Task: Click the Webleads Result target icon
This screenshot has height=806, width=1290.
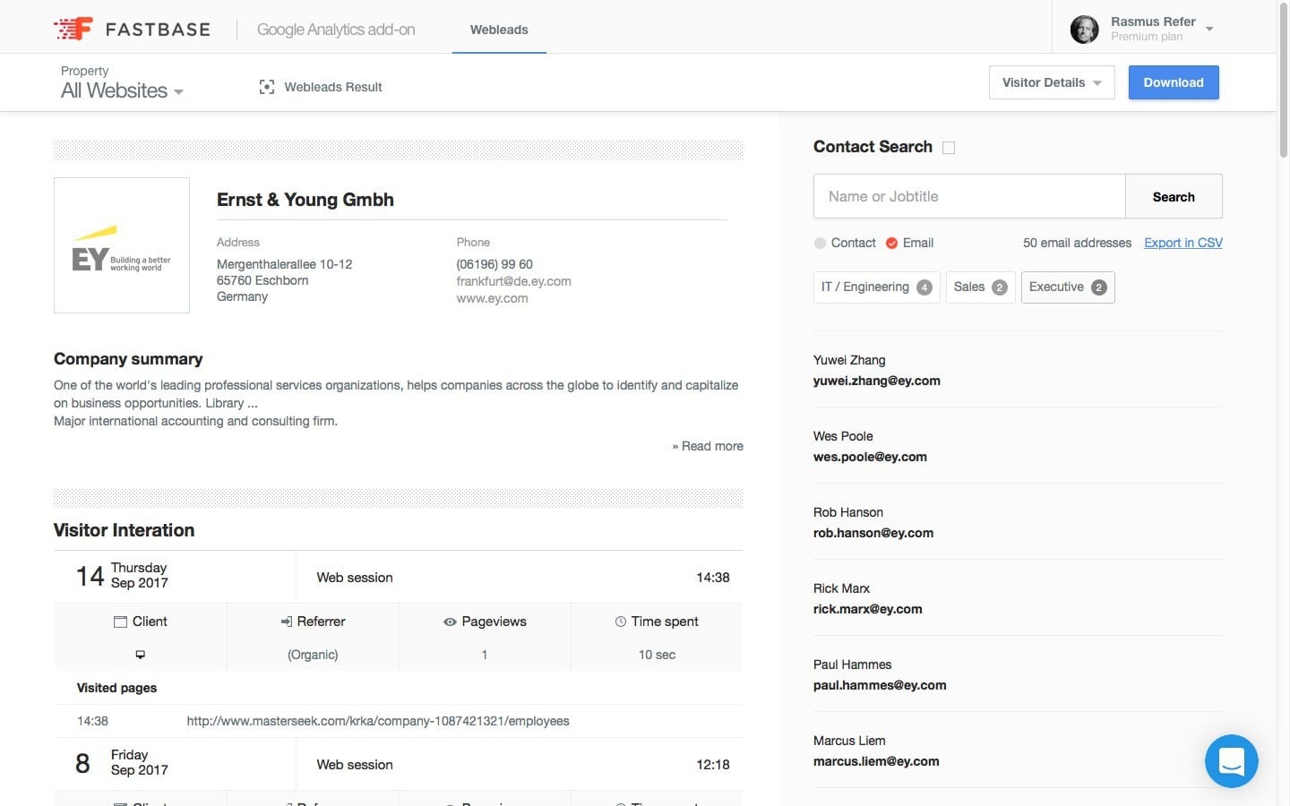Action: click(x=267, y=87)
